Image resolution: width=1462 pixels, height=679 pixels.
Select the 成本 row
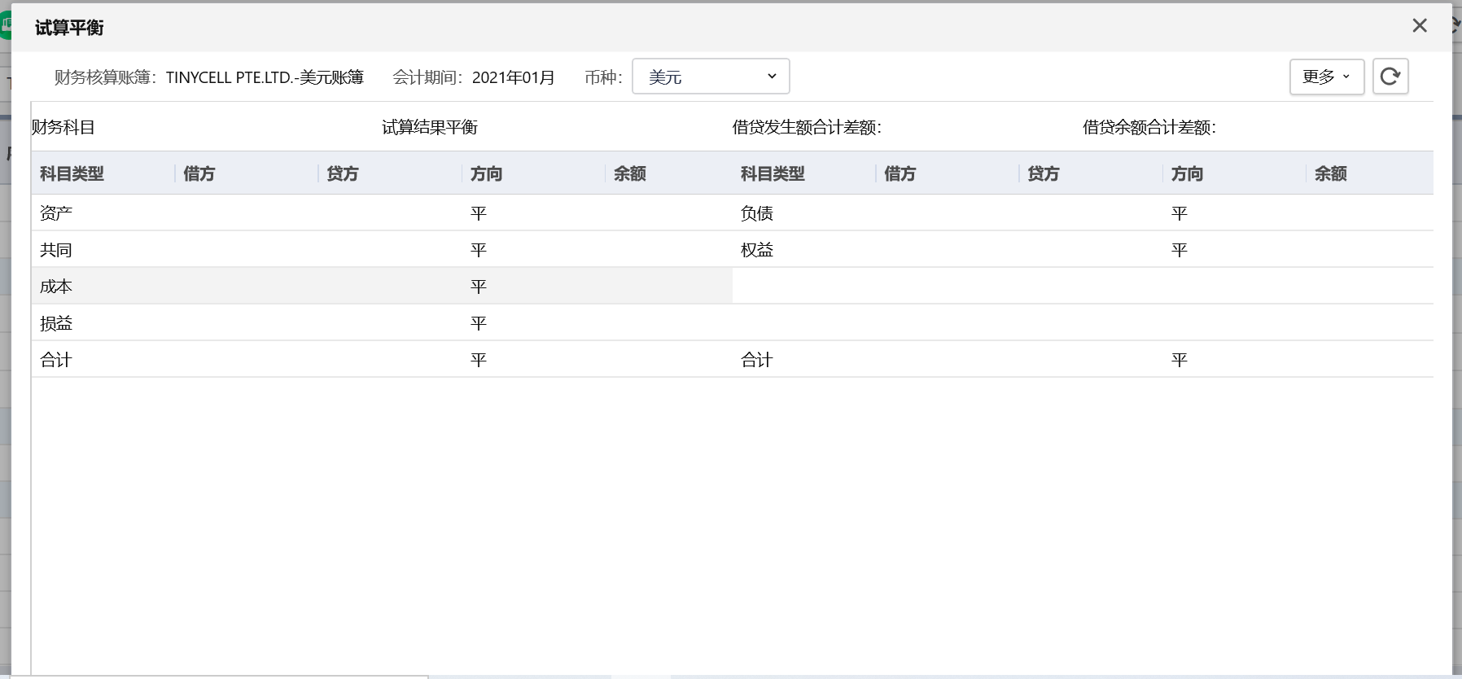click(56, 287)
